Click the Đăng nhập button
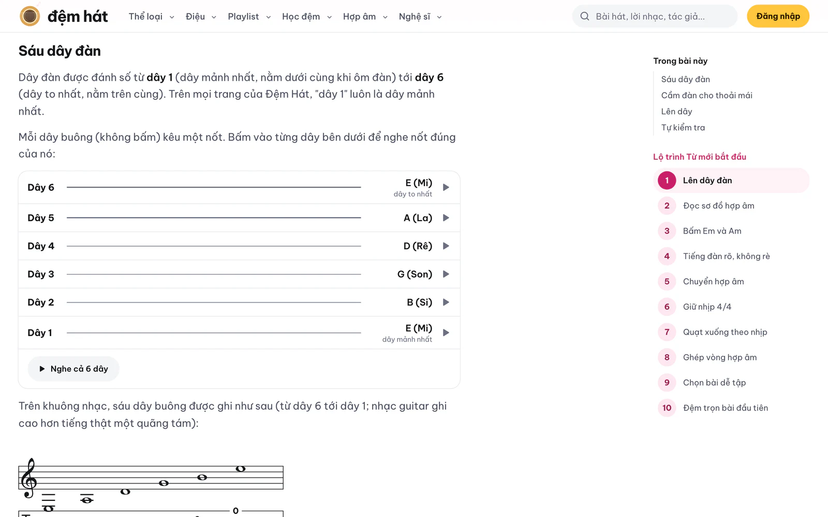 tap(778, 17)
